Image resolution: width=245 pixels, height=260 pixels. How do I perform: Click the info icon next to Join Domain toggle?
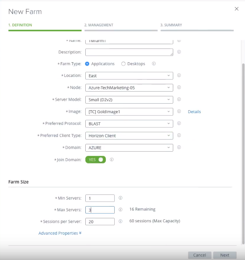tap(112, 160)
